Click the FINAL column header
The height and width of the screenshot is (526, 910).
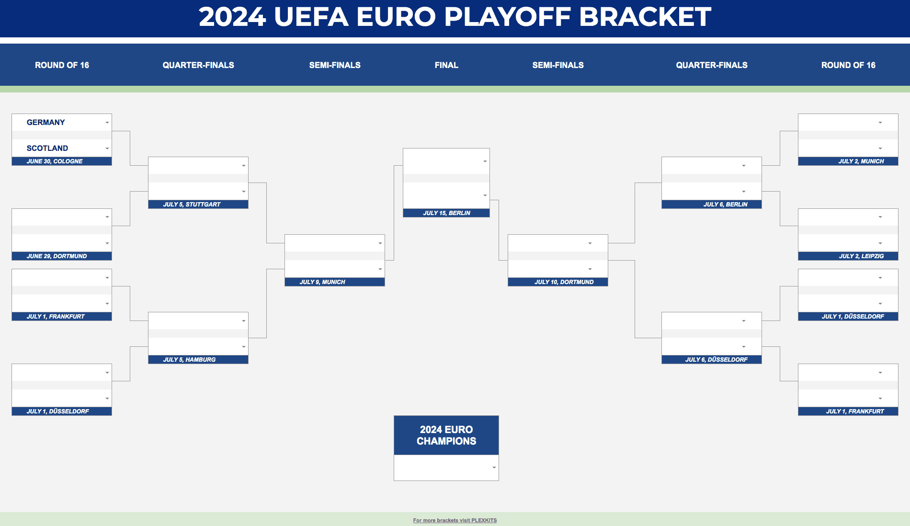pyautogui.click(x=446, y=65)
